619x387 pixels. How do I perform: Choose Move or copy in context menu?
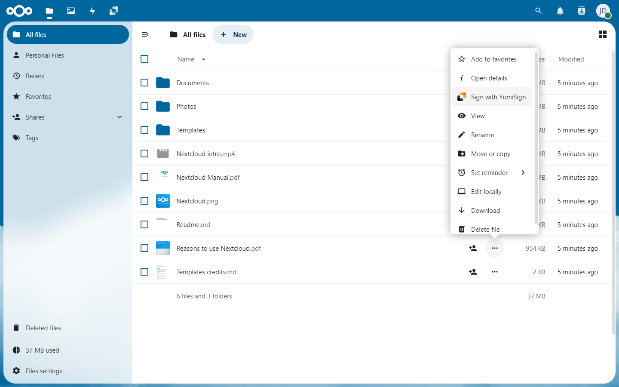click(493, 154)
